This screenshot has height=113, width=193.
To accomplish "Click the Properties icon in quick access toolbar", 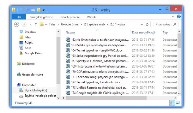I will (x=33, y=10).
